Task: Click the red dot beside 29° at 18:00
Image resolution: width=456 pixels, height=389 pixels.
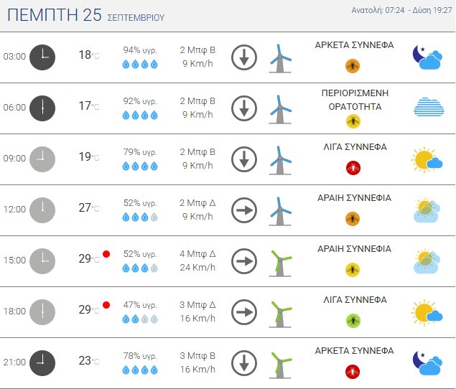Action: pyautogui.click(x=106, y=305)
